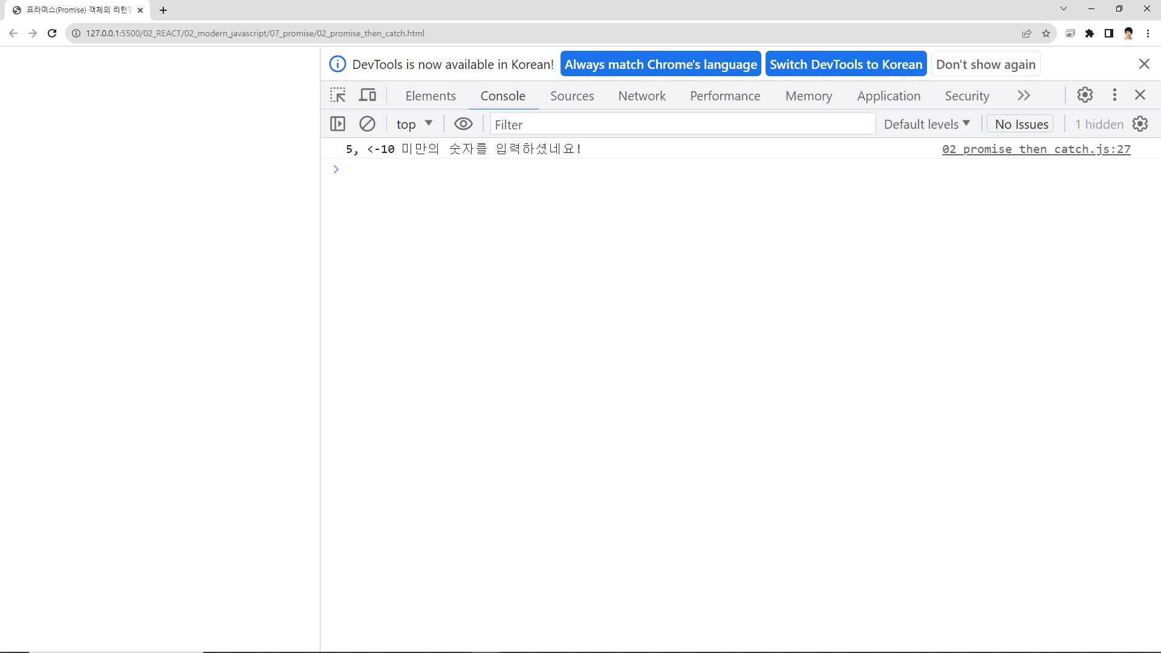The image size is (1161, 653).
Task: Open DevTools settings gear
Action: 1085,95
